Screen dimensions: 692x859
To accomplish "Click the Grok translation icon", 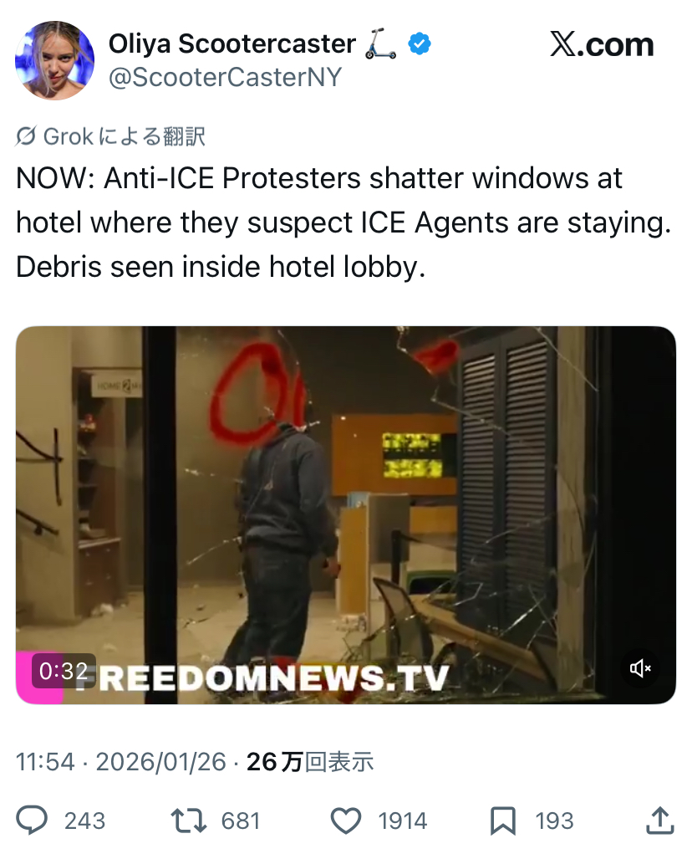I will coord(26,136).
